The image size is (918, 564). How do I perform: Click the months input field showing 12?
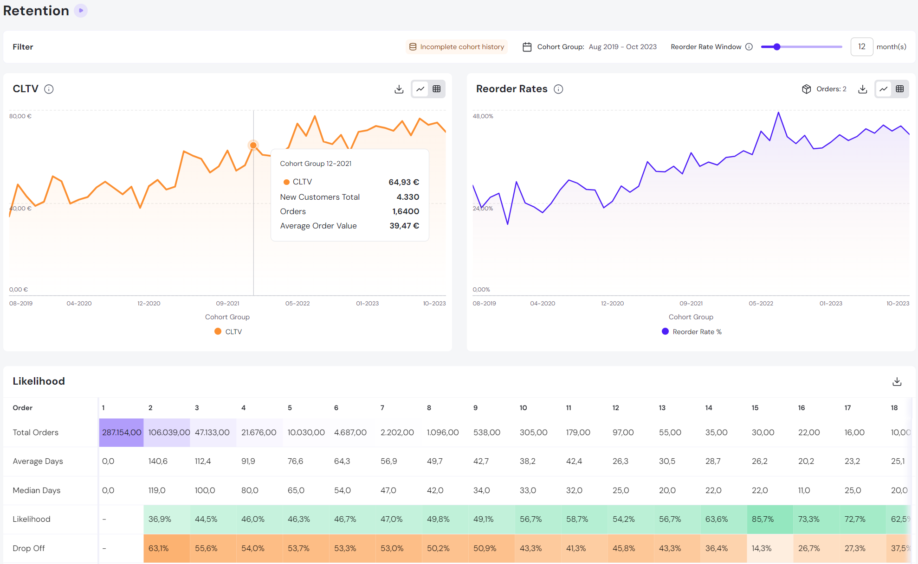click(x=861, y=47)
